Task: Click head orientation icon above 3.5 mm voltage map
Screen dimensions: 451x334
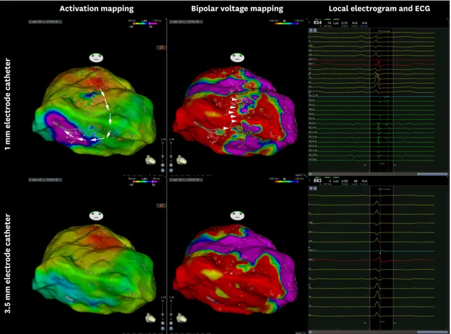Action: (237, 216)
